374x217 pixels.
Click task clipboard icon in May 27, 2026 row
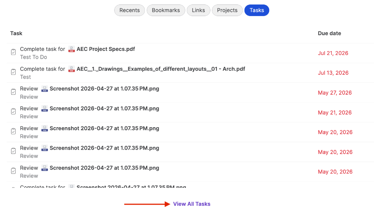click(13, 92)
